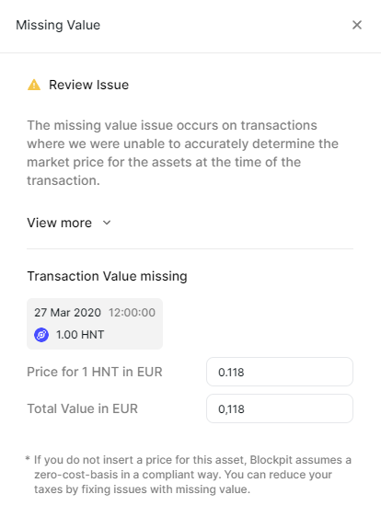Screen dimensions: 381x506
Task: Select the 27 Mar 2020 date text
Action: point(68,313)
